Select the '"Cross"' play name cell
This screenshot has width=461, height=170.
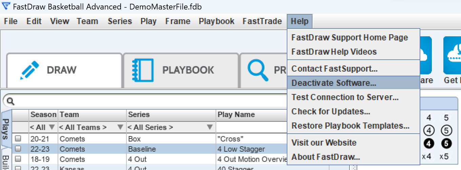(x=252, y=139)
